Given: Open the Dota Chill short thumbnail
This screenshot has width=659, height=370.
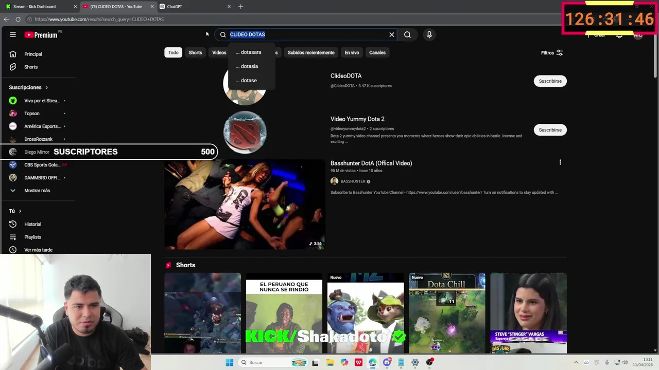Looking at the screenshot, I should coord(447,313).
